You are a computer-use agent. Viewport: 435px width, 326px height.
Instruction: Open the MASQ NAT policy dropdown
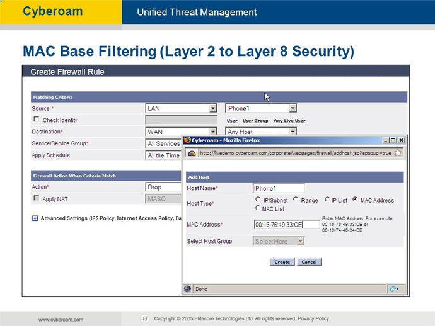(164, 199)
